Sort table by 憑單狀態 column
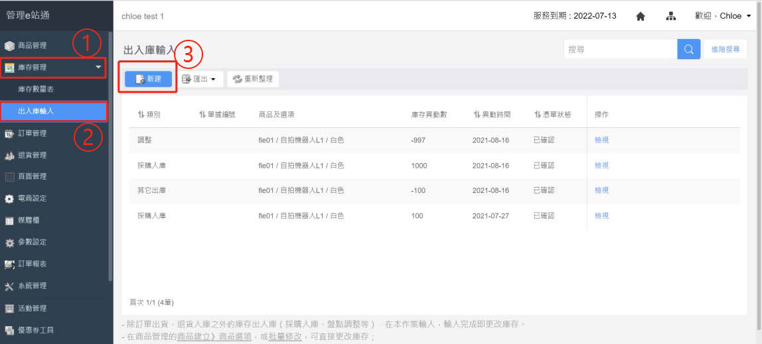 pos(552,115)
